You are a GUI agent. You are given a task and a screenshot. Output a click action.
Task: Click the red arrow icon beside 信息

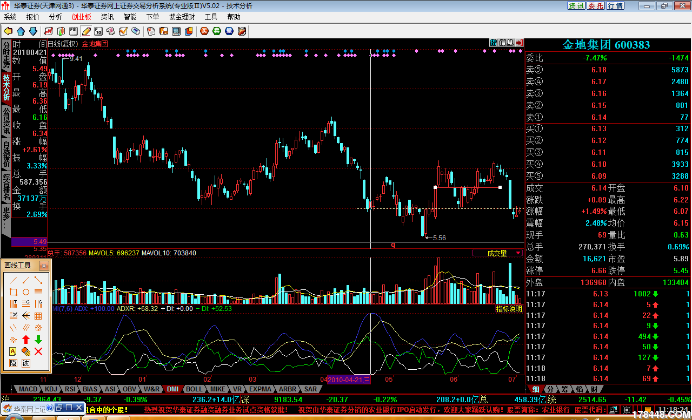[x=520, y=43]
